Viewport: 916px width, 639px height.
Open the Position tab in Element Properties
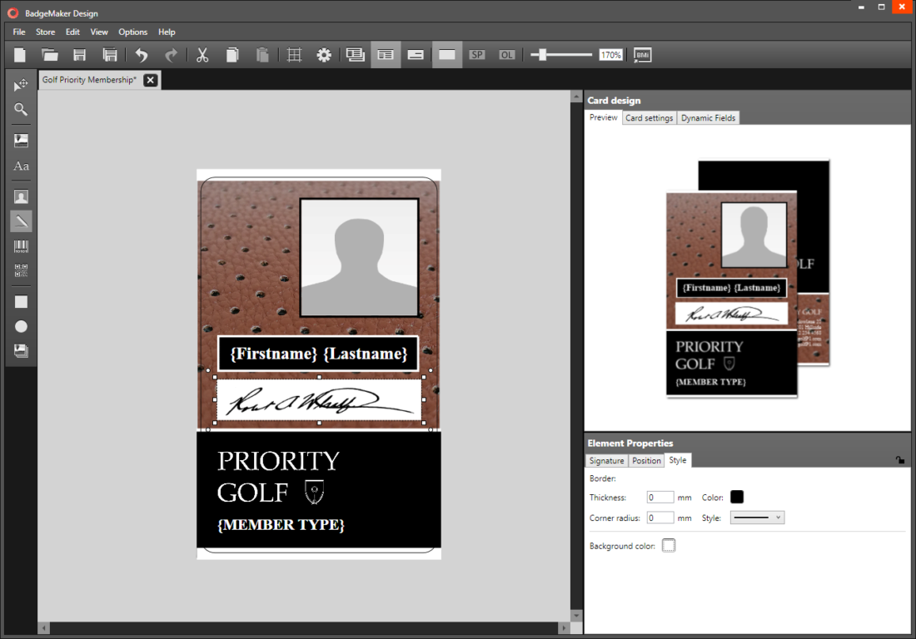coord(645,460)
